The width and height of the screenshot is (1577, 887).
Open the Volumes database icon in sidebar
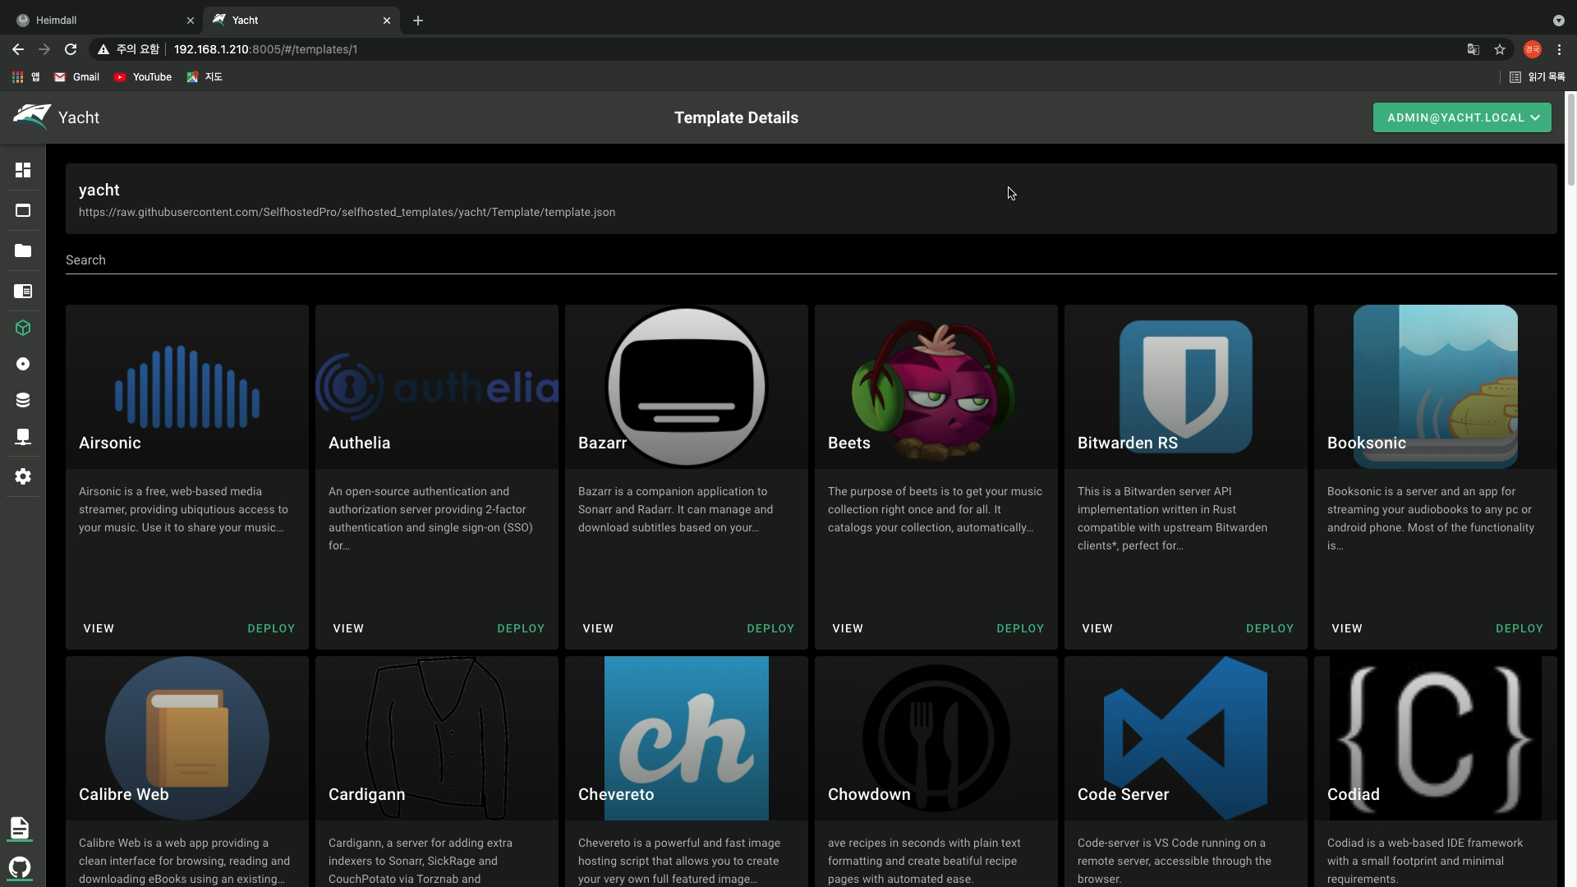click(23, 400)
